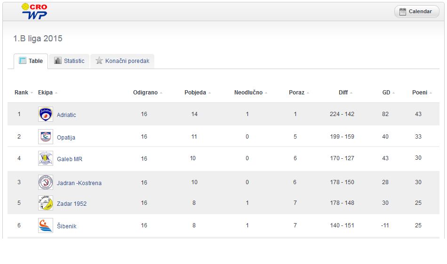Image resolution: width=447 pixels, height=264 pixels.
Task: Click the Opatija club crest
Action: click(46, 137)
